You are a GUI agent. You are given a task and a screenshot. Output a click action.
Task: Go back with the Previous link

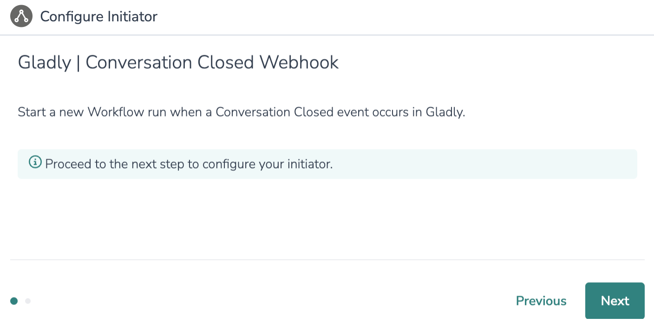pyautogui.click(x=541, y=301)
